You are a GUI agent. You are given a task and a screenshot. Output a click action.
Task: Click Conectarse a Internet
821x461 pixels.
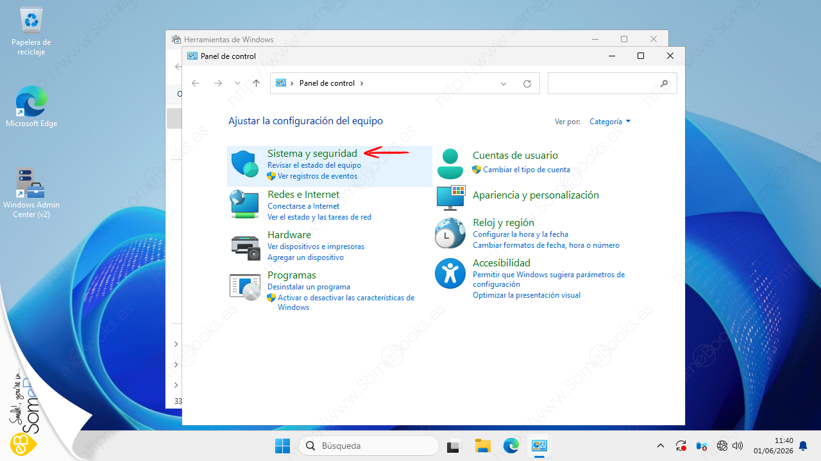click(x=303, y=206)
